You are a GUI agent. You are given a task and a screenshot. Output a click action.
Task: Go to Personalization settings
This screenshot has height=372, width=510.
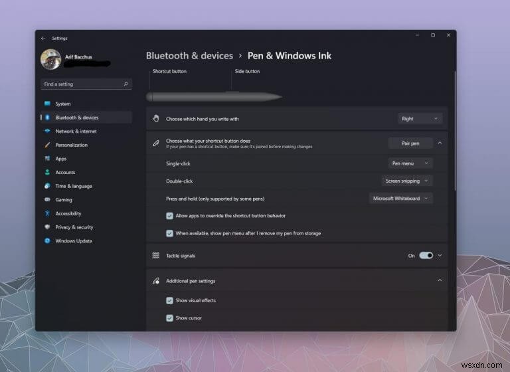(86, 145)
